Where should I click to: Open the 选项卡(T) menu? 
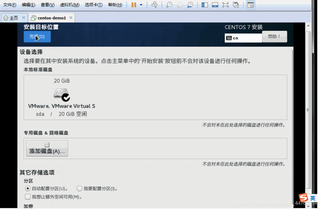click(94, 5)
